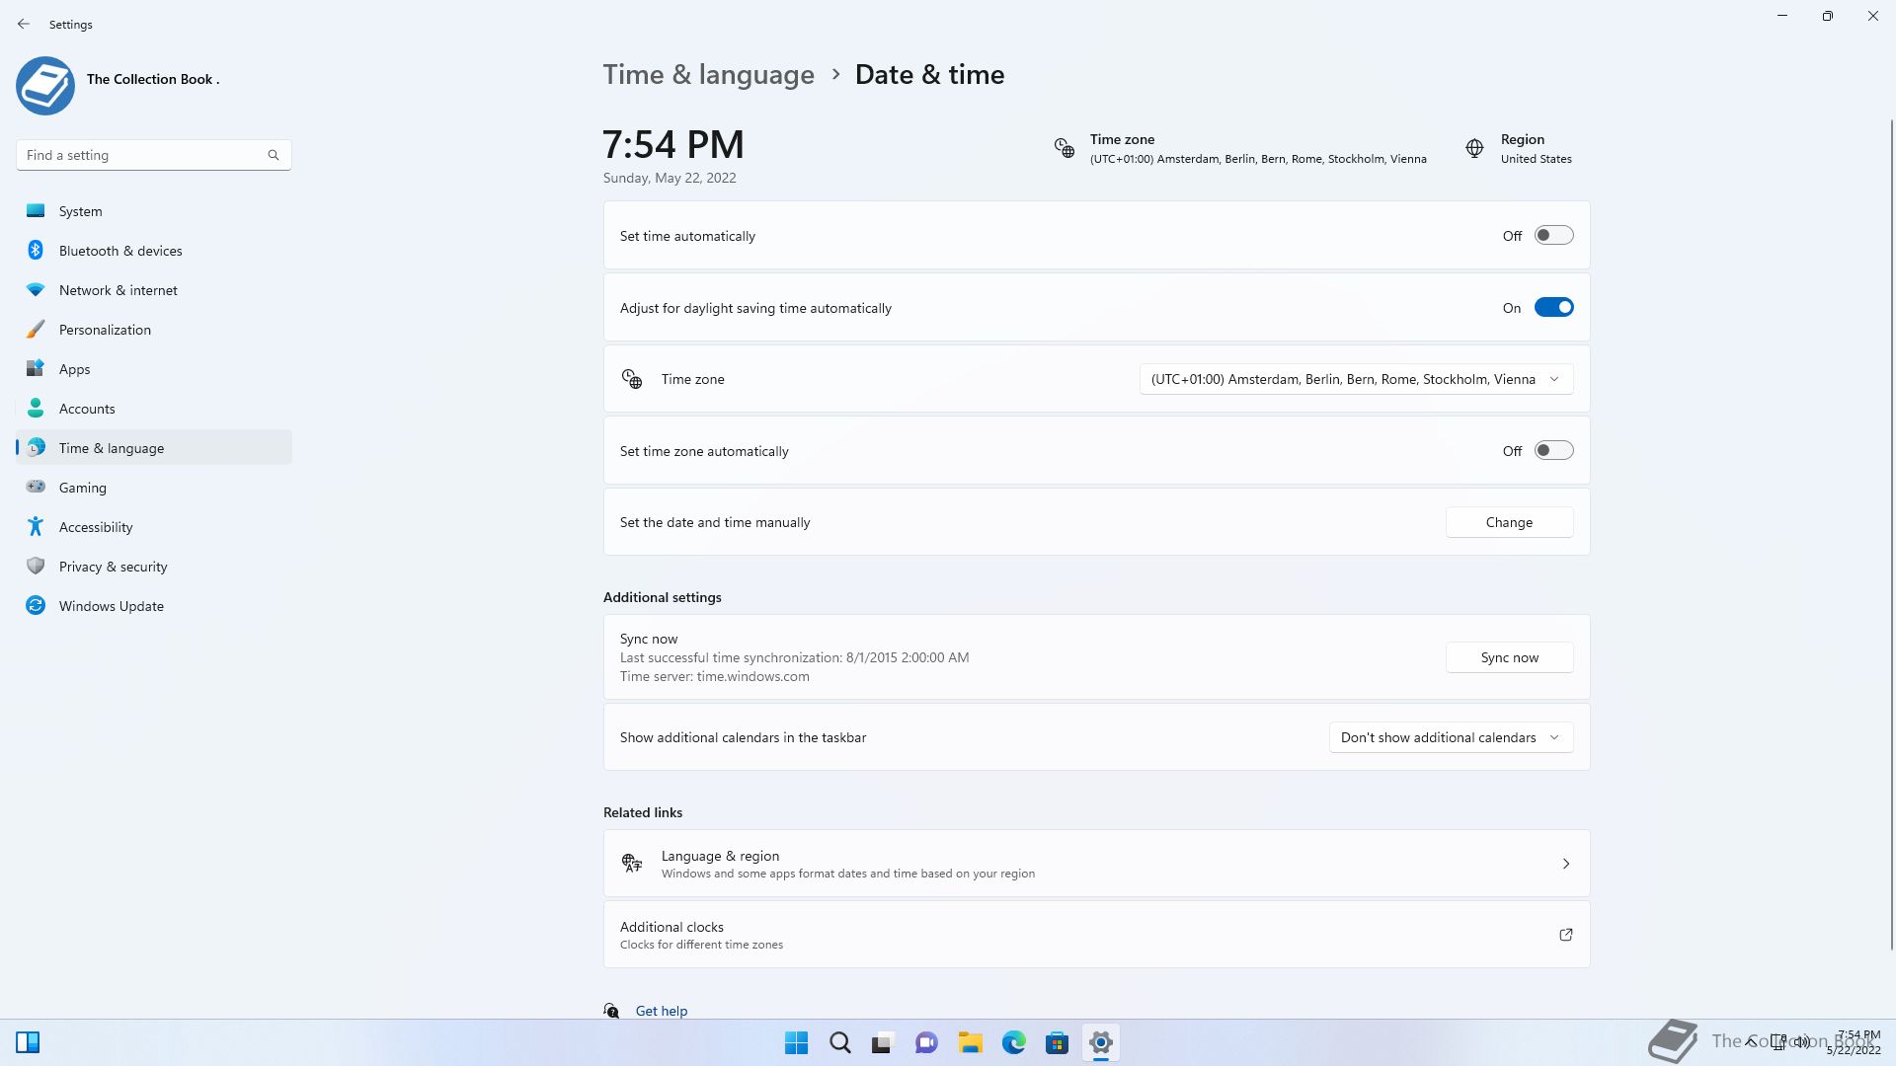Open the Windows Start button in taskbar

pos(796,1043)
